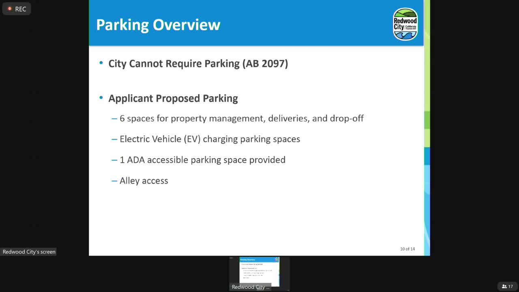
Task: Click the AB 2097 text on the slide
Action: click(265, 64)
